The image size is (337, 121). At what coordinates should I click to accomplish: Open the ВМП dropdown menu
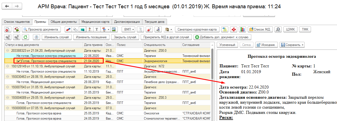(x=129, y=29)
